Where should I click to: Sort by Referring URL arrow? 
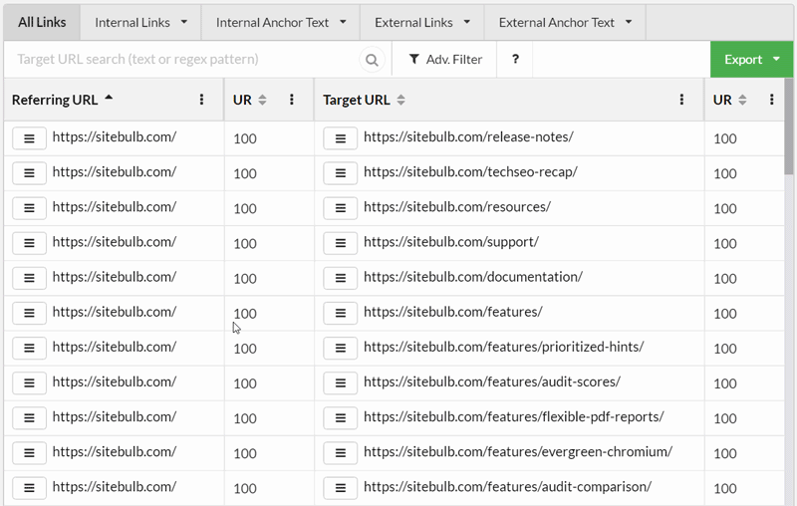(109, 98)
